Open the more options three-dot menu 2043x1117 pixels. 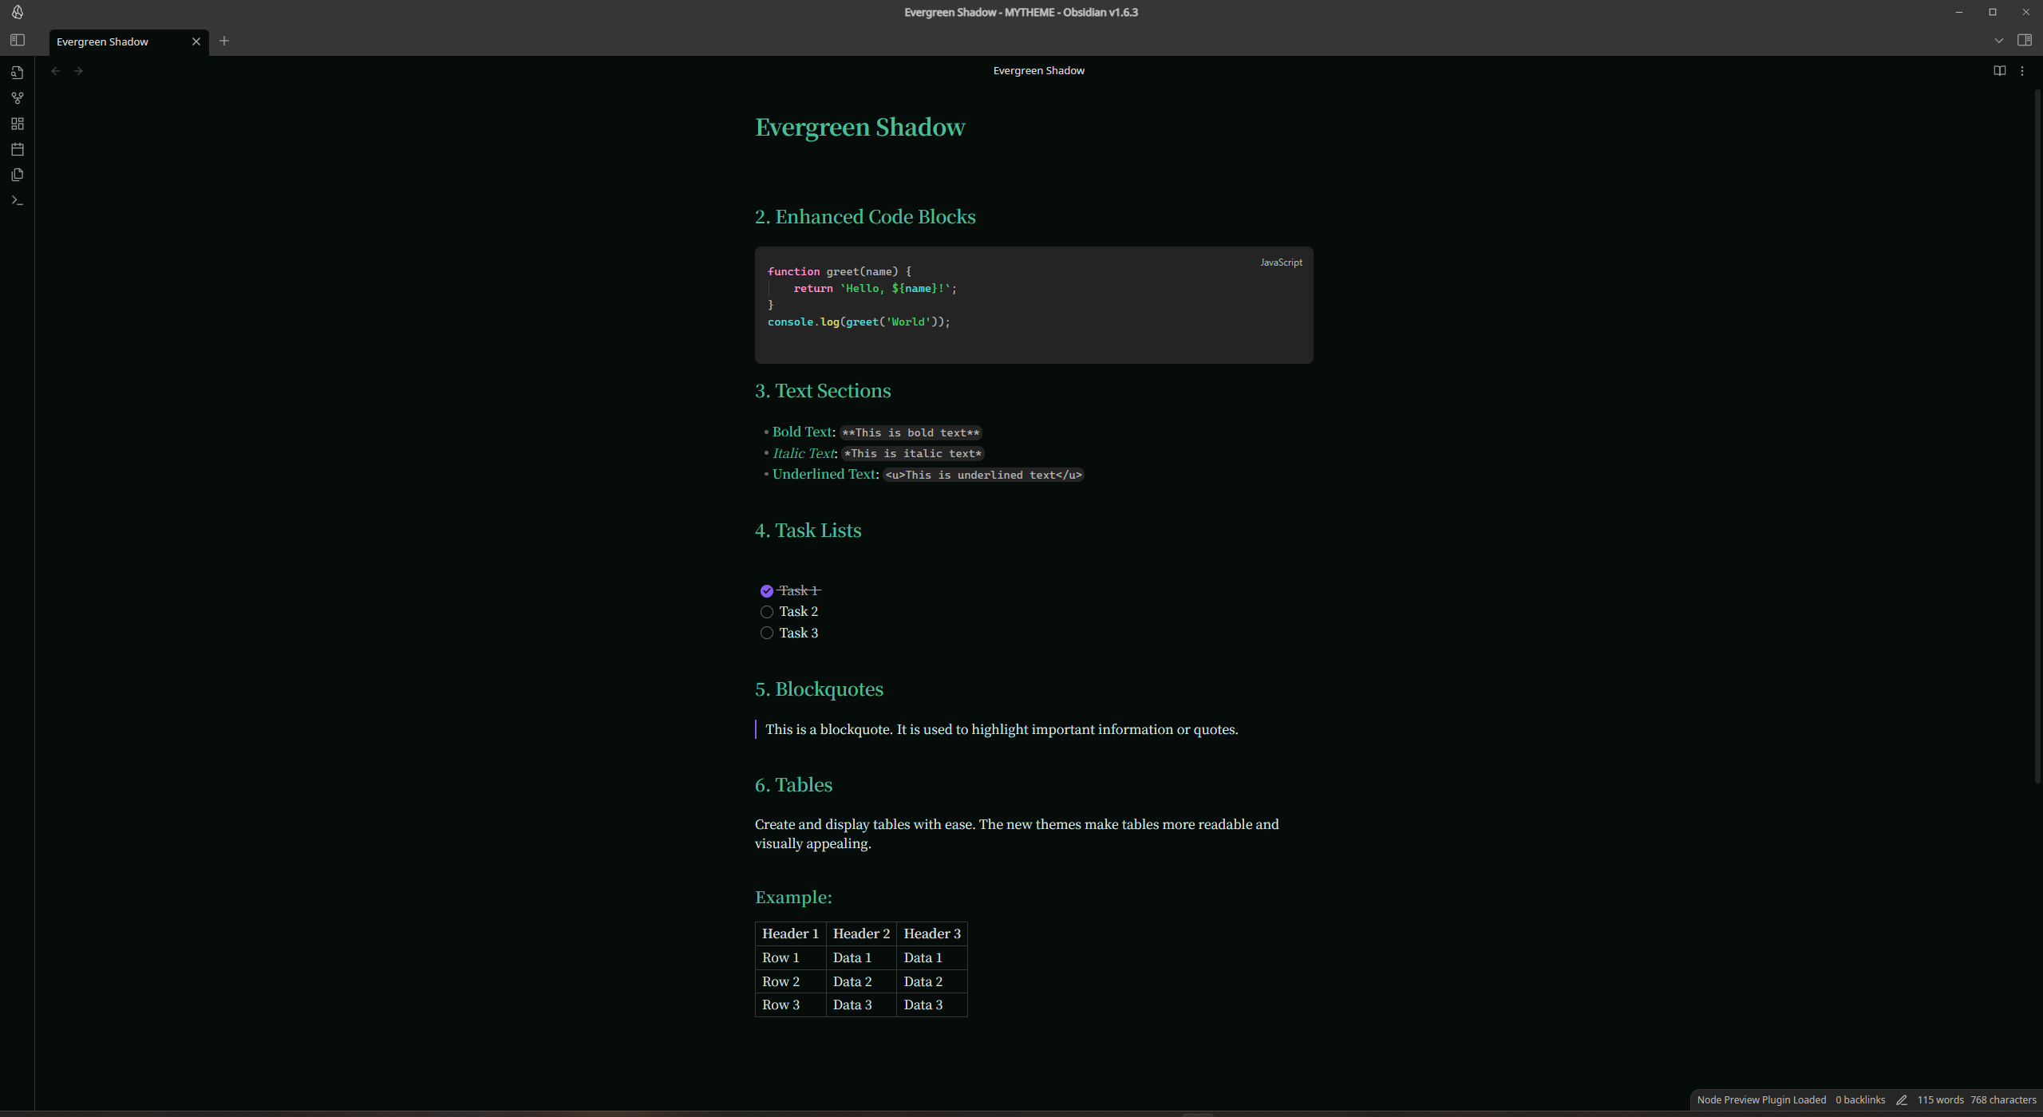2022,71
